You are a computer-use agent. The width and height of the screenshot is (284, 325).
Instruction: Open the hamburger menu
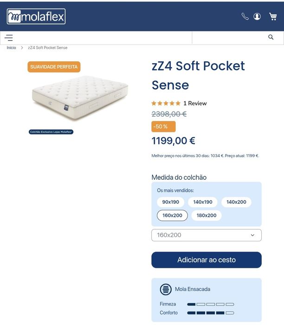pos(9,38)
